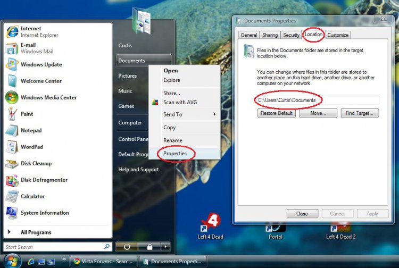This screenshot has height=268, width=399.
Task: Launch Windows Media Center icon
Action: pyautogui.click(x=12, y=97)
